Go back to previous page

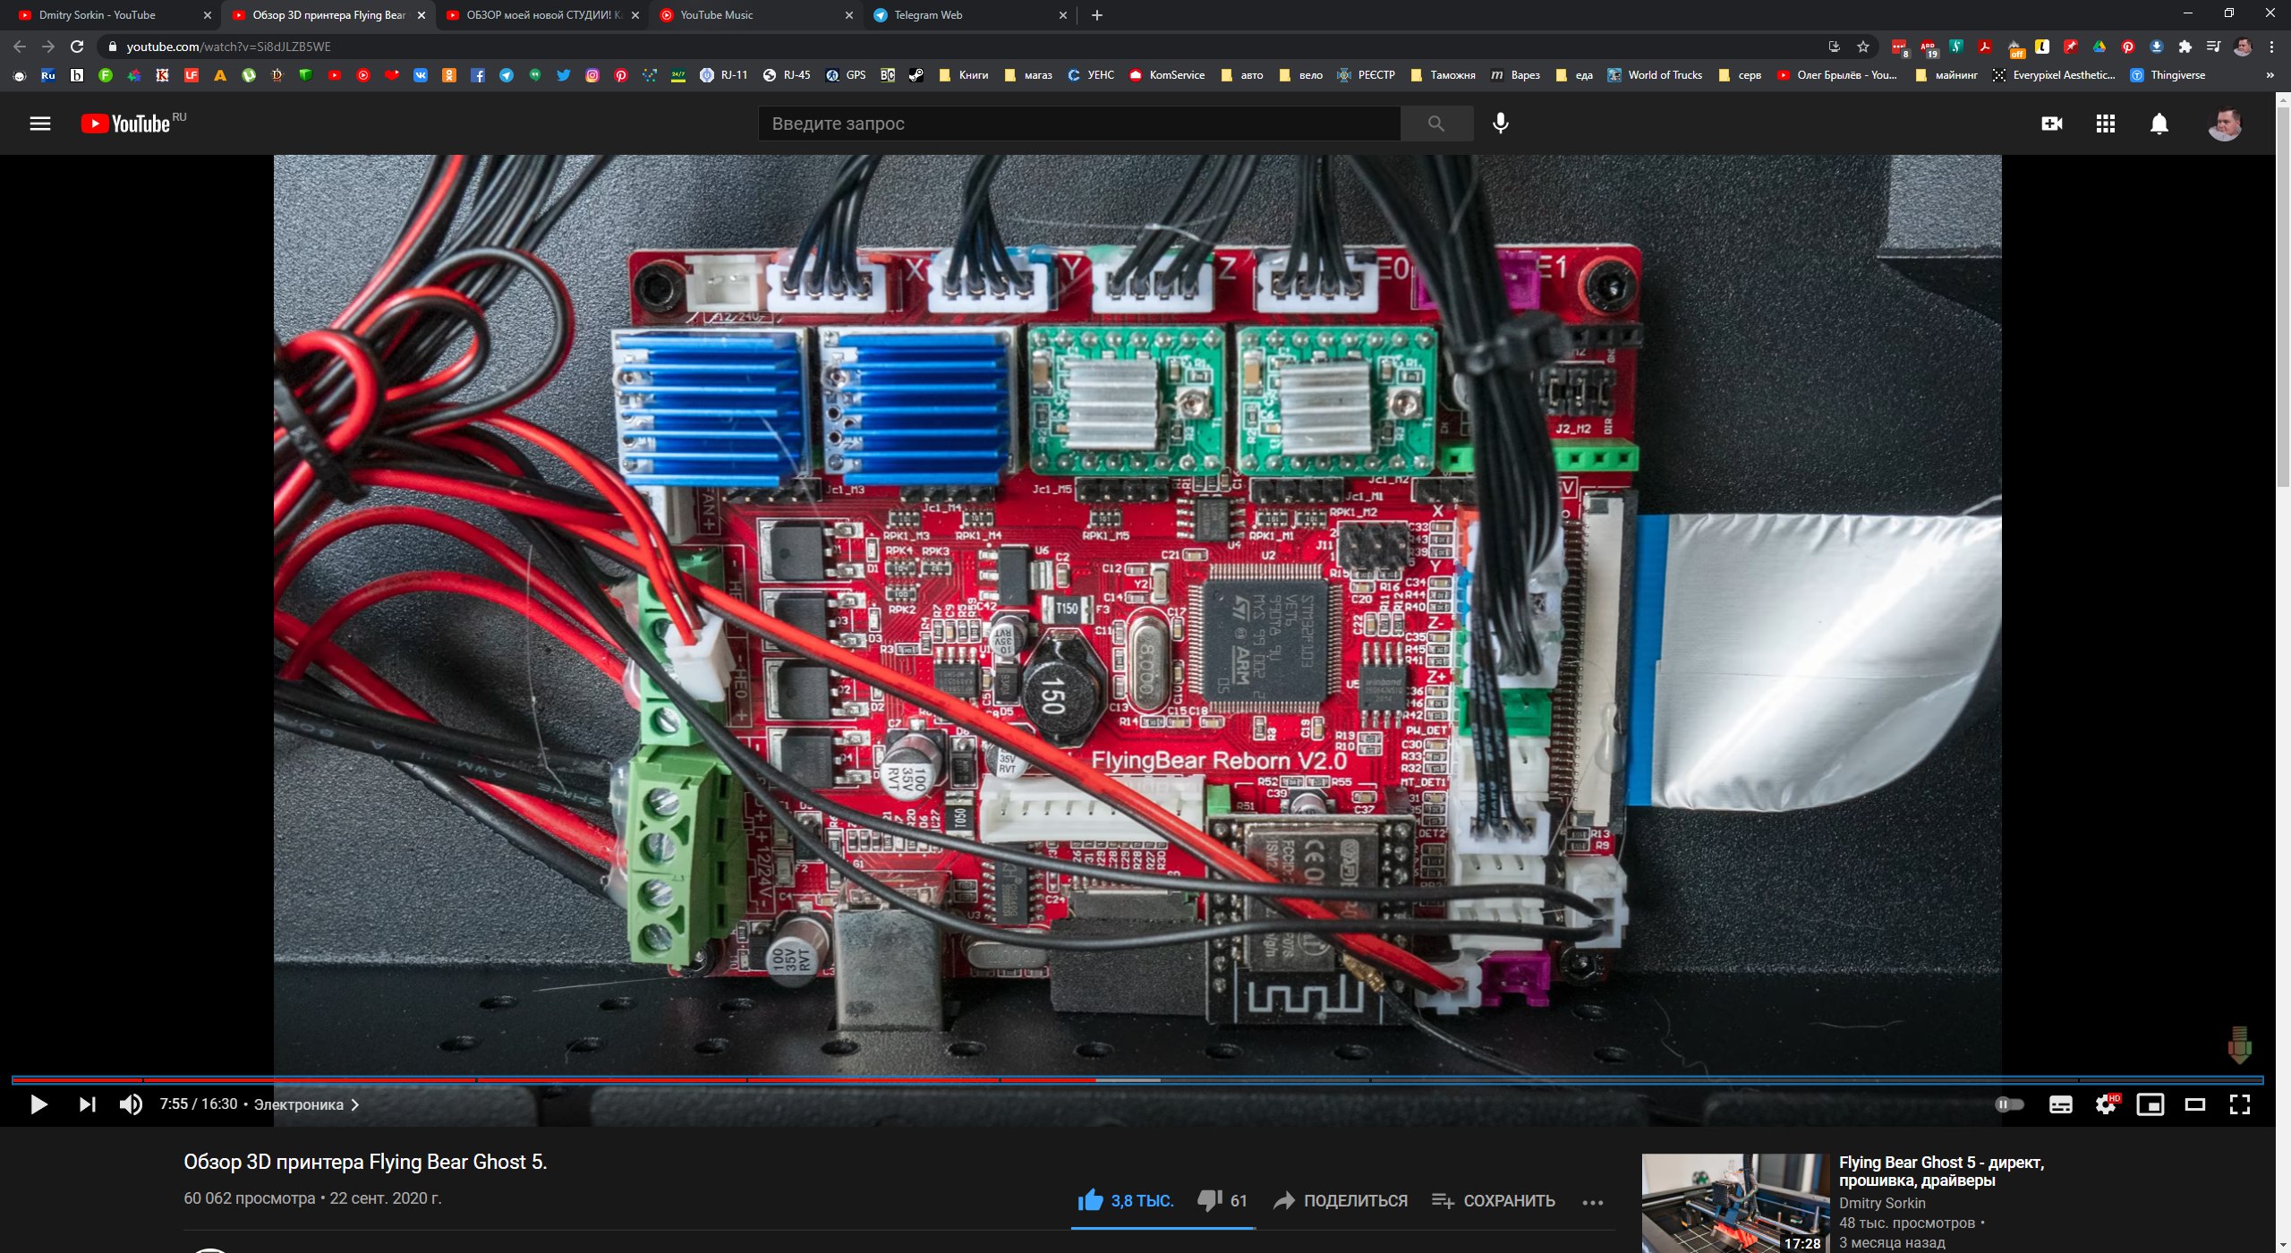(20, 47)
